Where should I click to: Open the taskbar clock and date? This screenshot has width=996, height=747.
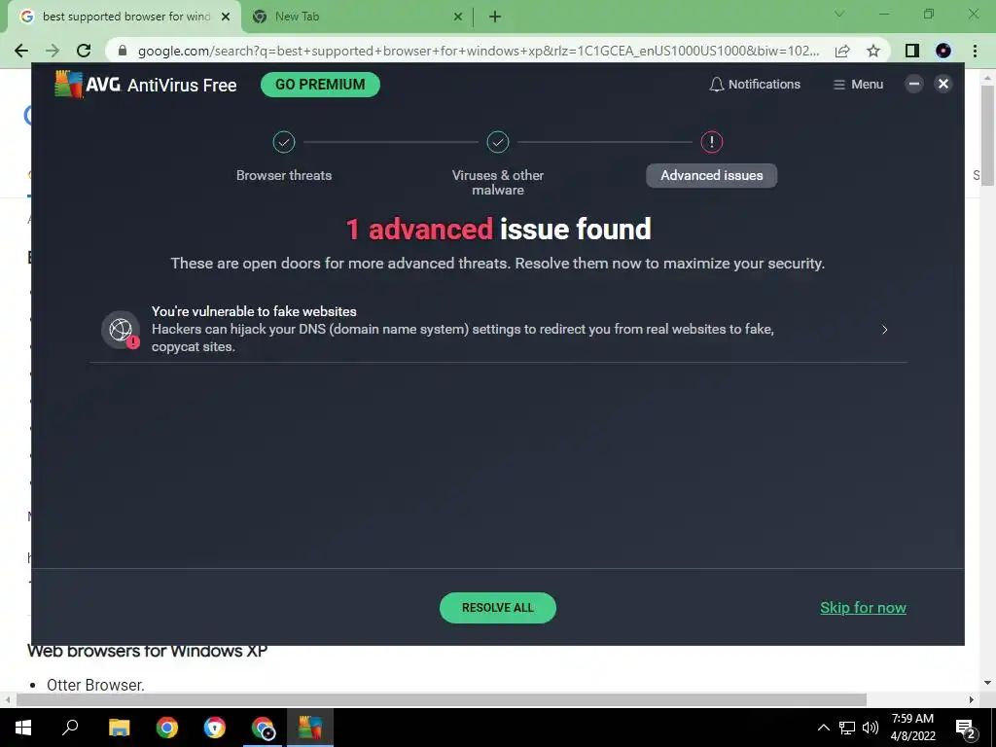(912, 728)
